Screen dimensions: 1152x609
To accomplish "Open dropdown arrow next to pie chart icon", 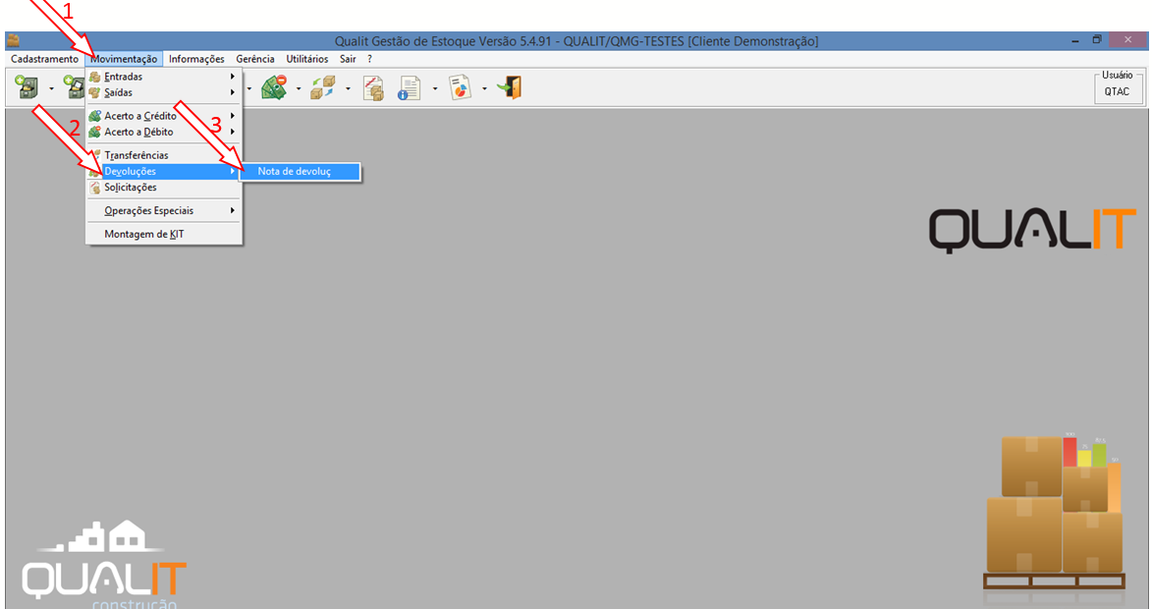I will click(484, 88).
